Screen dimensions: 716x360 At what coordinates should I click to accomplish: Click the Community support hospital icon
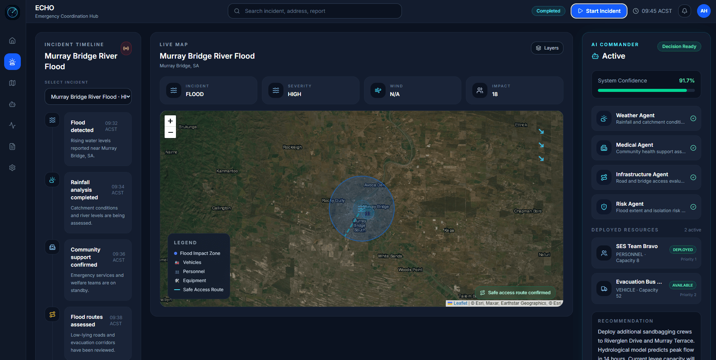(52, 247)
